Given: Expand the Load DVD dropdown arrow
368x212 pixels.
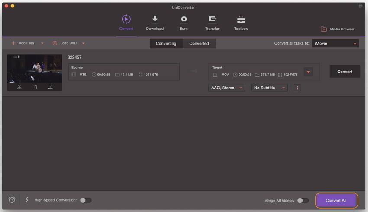Looking at the screenshot, I should point(83,43).
